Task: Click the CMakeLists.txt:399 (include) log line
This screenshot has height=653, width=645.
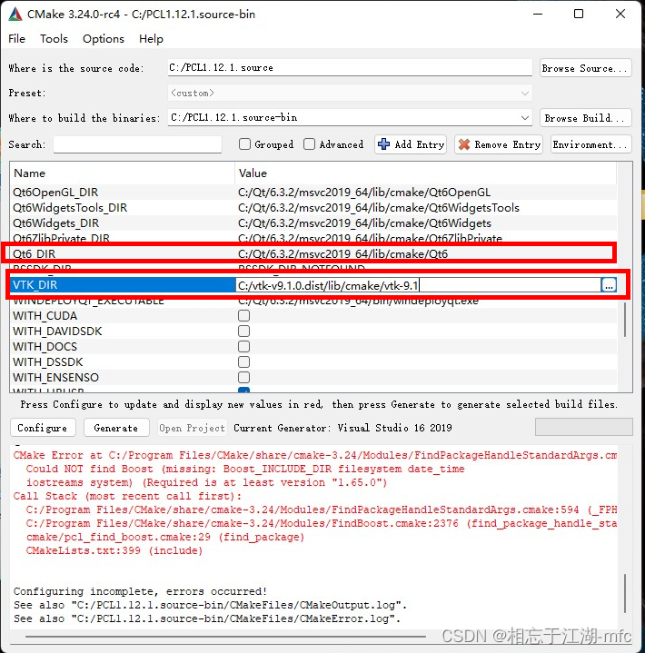Action: tap(114, 550)
